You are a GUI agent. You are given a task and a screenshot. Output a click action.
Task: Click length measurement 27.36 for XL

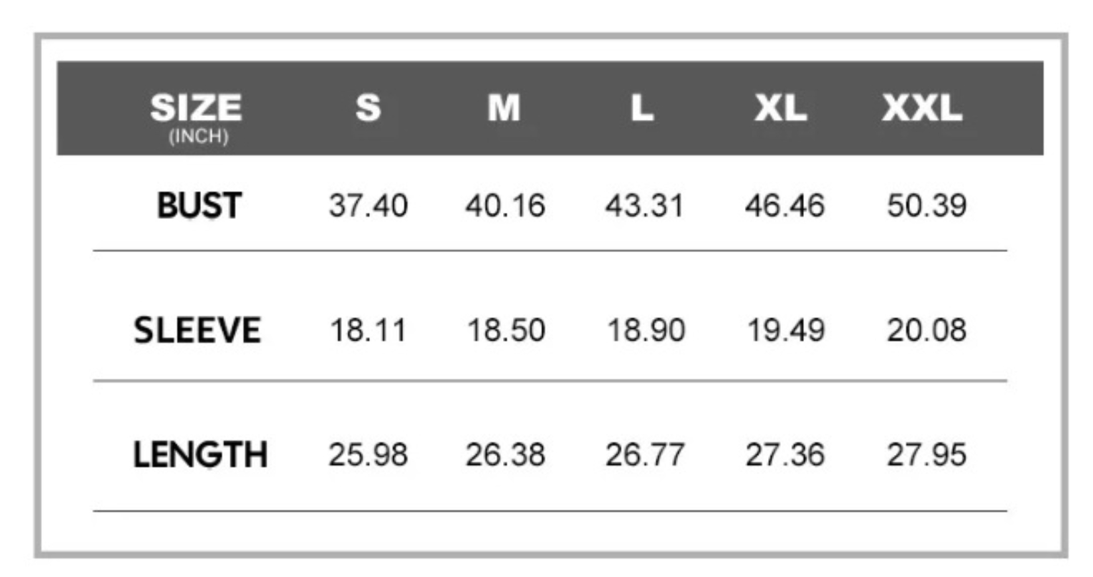pos(785,454)
